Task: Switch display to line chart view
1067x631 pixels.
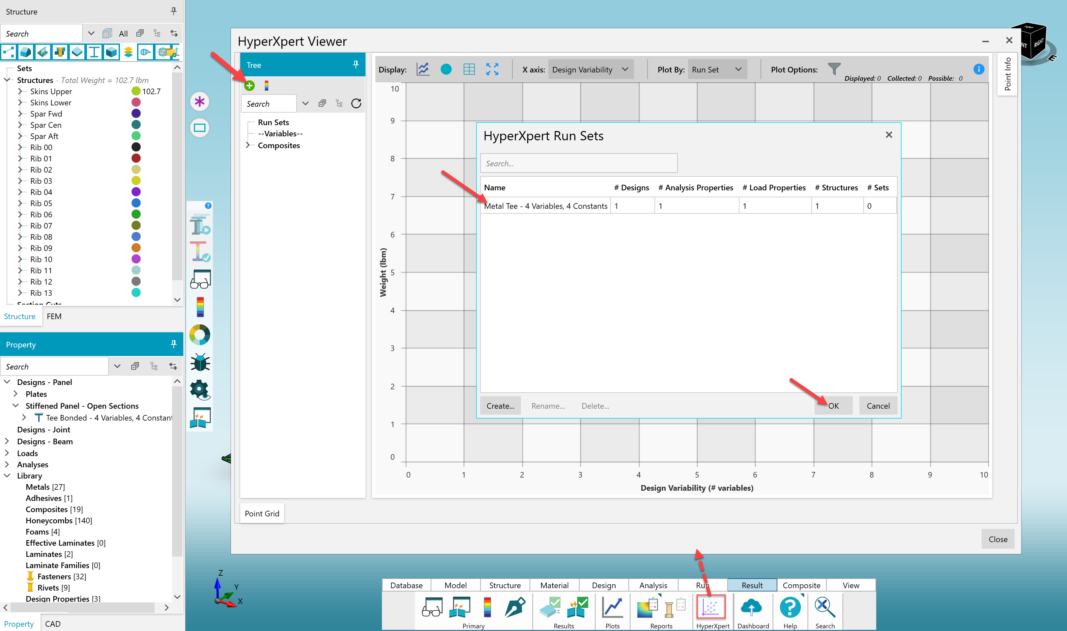Action: pyautogui.click(x=423, y=69)
